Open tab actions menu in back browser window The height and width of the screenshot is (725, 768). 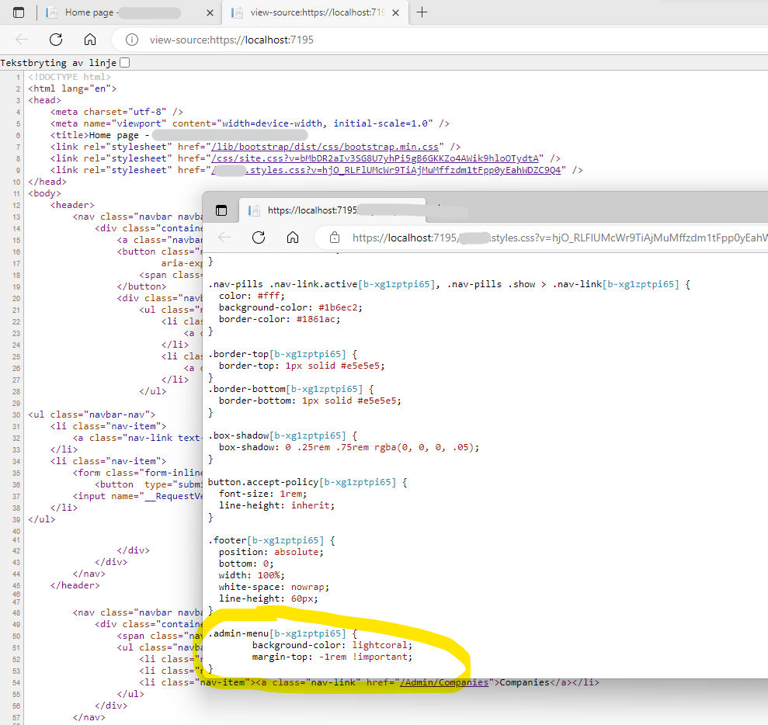(x=19, y=12)
